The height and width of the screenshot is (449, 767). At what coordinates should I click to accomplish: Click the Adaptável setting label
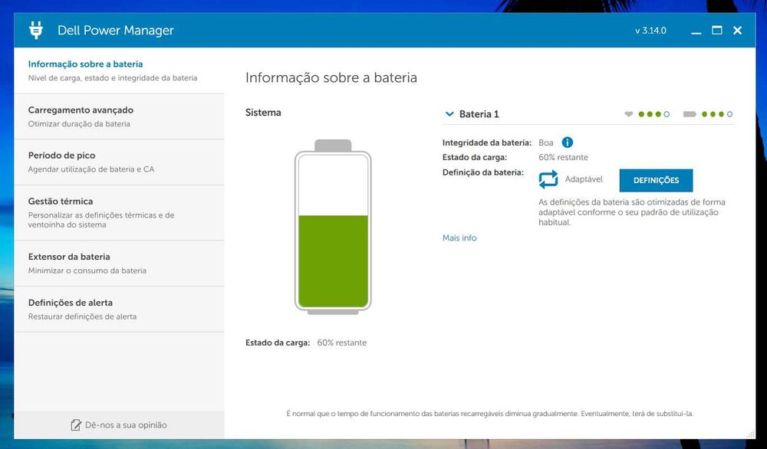pyautogui.click(x=584, y=179)
